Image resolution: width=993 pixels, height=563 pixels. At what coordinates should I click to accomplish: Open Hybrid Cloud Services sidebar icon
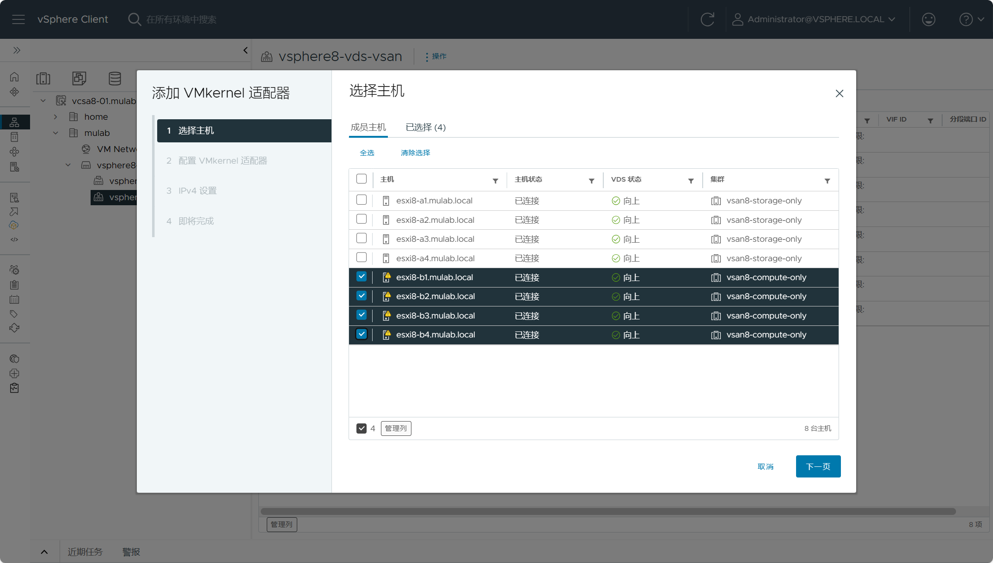(14, 225)
